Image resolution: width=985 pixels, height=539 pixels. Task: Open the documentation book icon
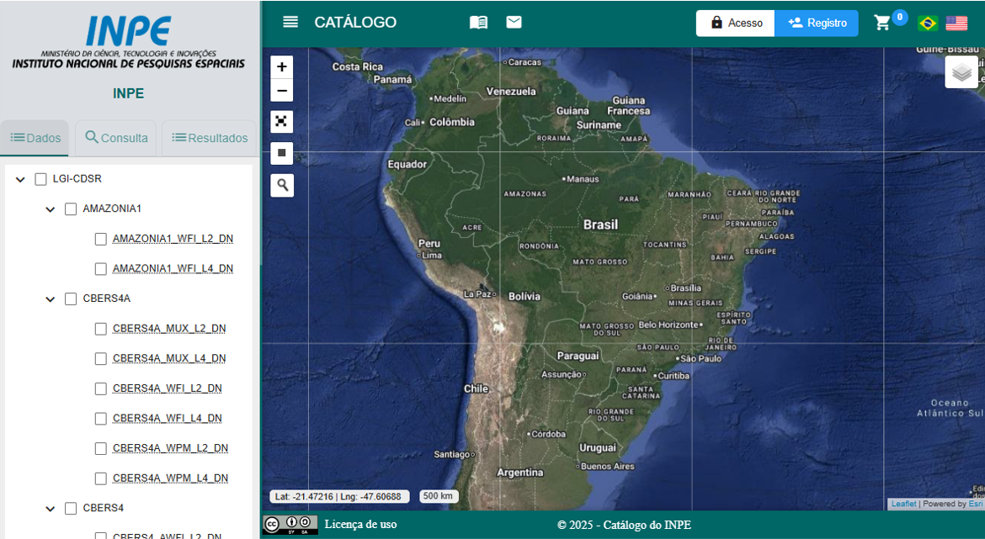[x=478, y=23]
